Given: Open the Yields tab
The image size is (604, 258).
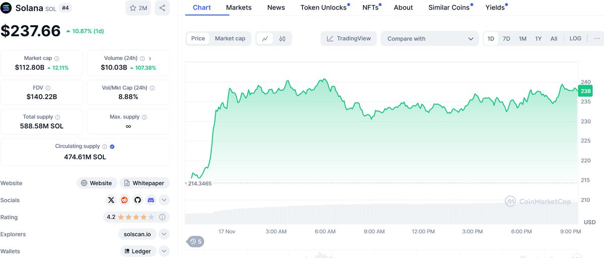Looking at the screenshot, I should click(495, 8).
